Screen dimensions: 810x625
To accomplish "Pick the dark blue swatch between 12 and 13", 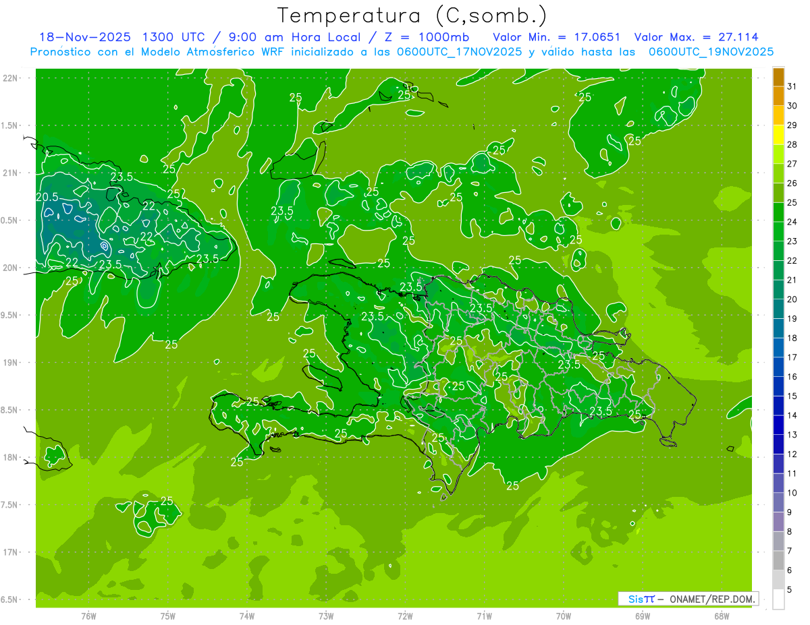I will 778,445.
